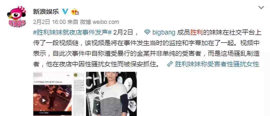The height and width of the screenshot is (116, 270).
Task: Open the striped sweater photo thumbnail
Action: (111, 94)
